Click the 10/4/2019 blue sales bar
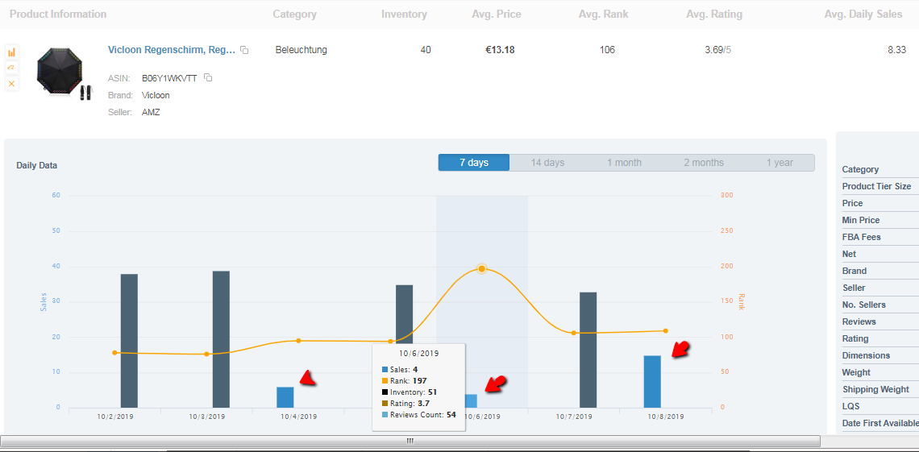 click(285, 397)
